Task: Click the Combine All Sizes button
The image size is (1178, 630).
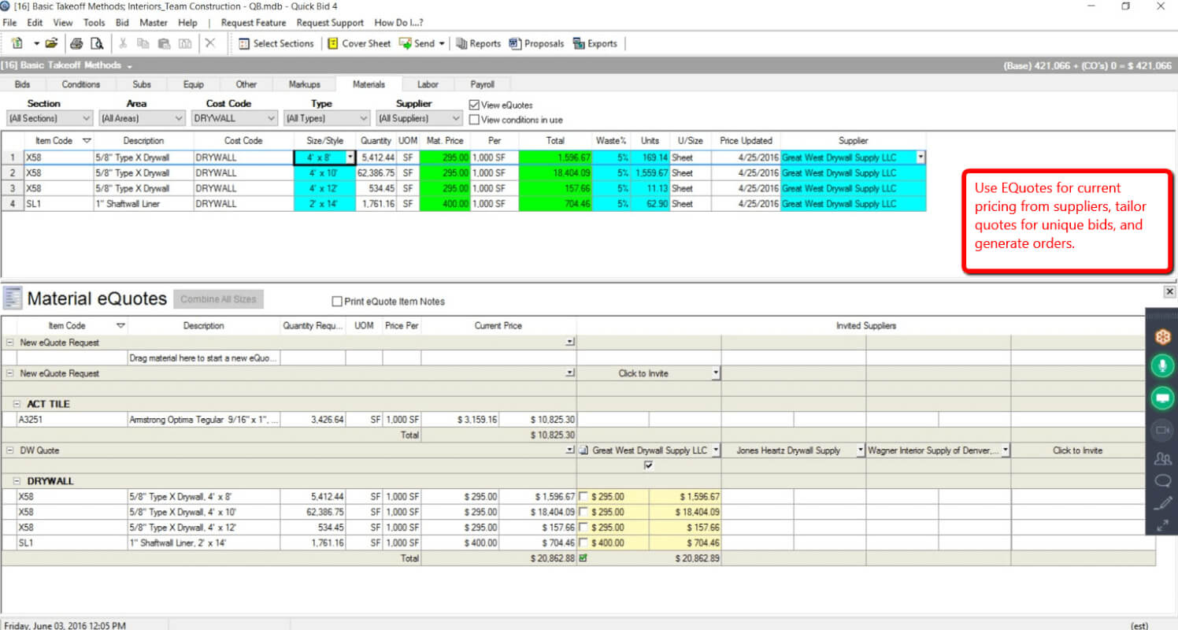Action: point(219,299)
